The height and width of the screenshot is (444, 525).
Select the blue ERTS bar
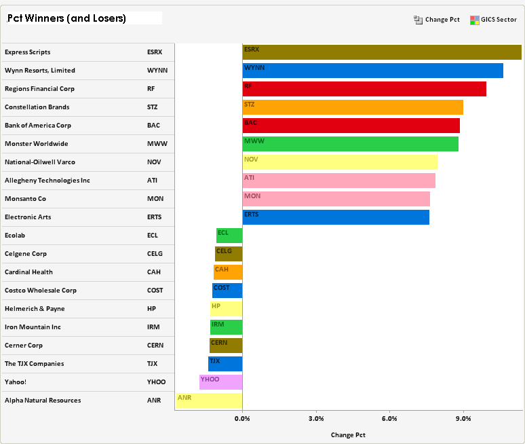pos(336,217)
